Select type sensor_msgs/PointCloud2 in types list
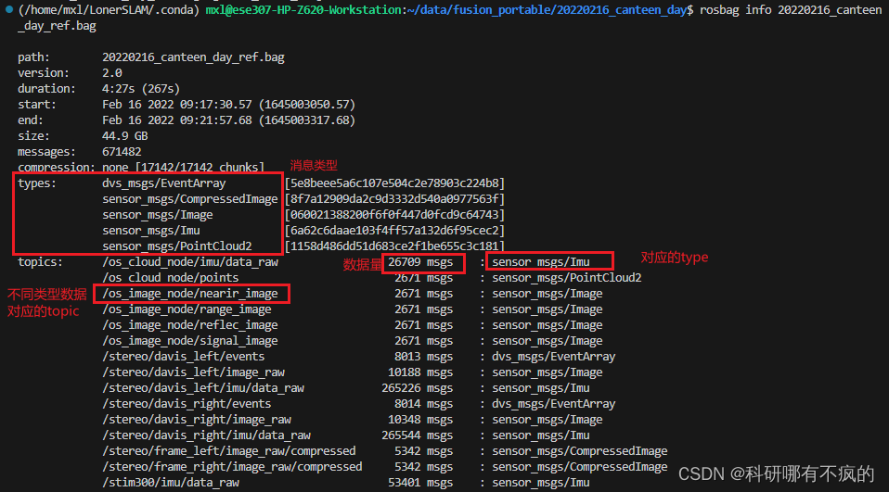 click(177, 246)
